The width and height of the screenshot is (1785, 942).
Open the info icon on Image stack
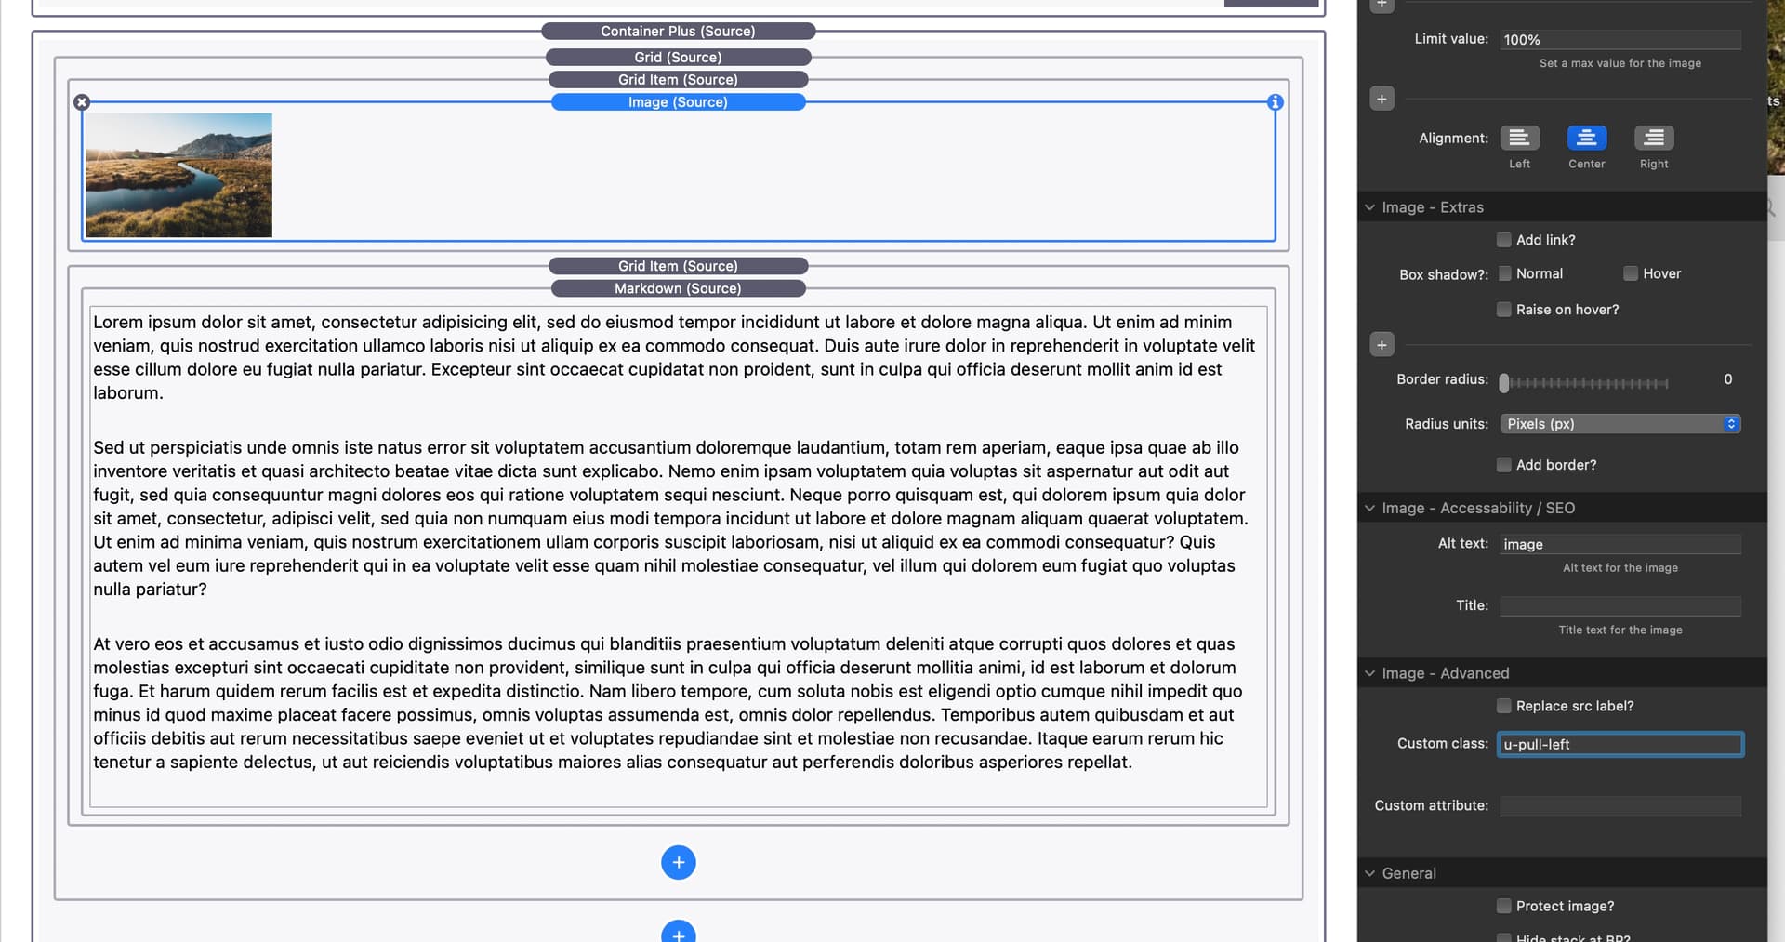pos(1276,102)
